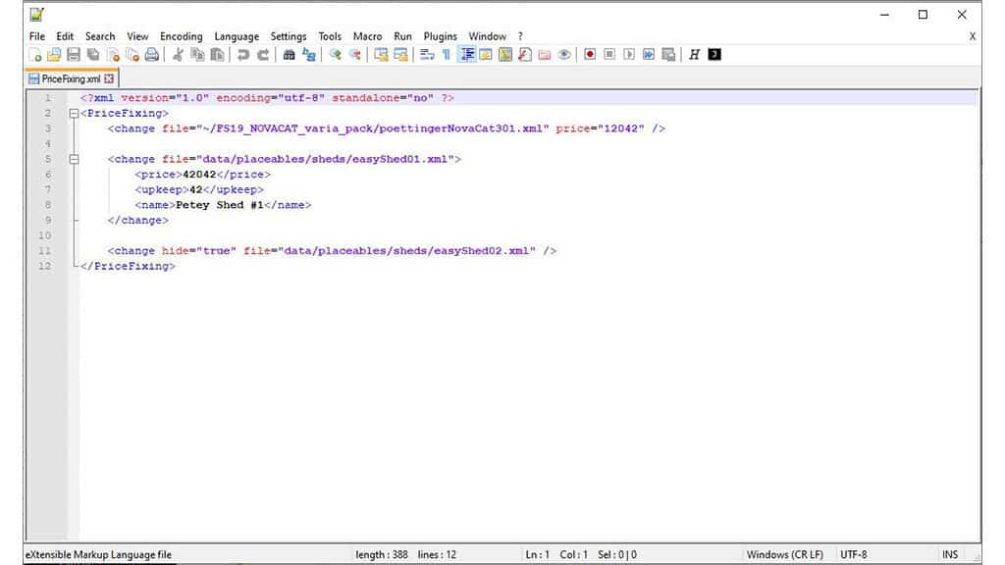
Task: Create a new file from the toolbar
Action: pos(35,55)
